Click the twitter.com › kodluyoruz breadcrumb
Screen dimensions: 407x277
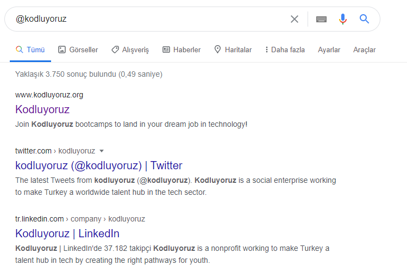(55, 151)
